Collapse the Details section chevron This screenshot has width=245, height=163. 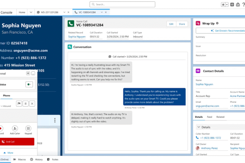pyautogui.click(x=198, y=127)
